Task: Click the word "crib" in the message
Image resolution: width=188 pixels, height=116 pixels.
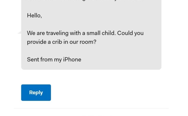Action: click(57, 42)
